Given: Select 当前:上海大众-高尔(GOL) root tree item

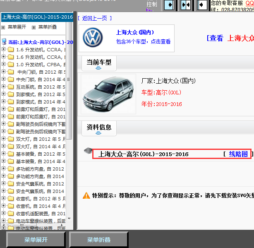Looking at the screenshot, I should click(x=41, y=42).
